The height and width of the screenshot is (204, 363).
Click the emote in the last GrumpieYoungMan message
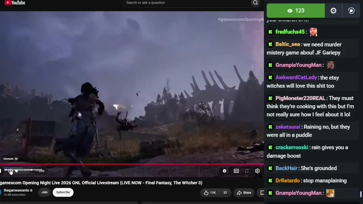(330, 193)
